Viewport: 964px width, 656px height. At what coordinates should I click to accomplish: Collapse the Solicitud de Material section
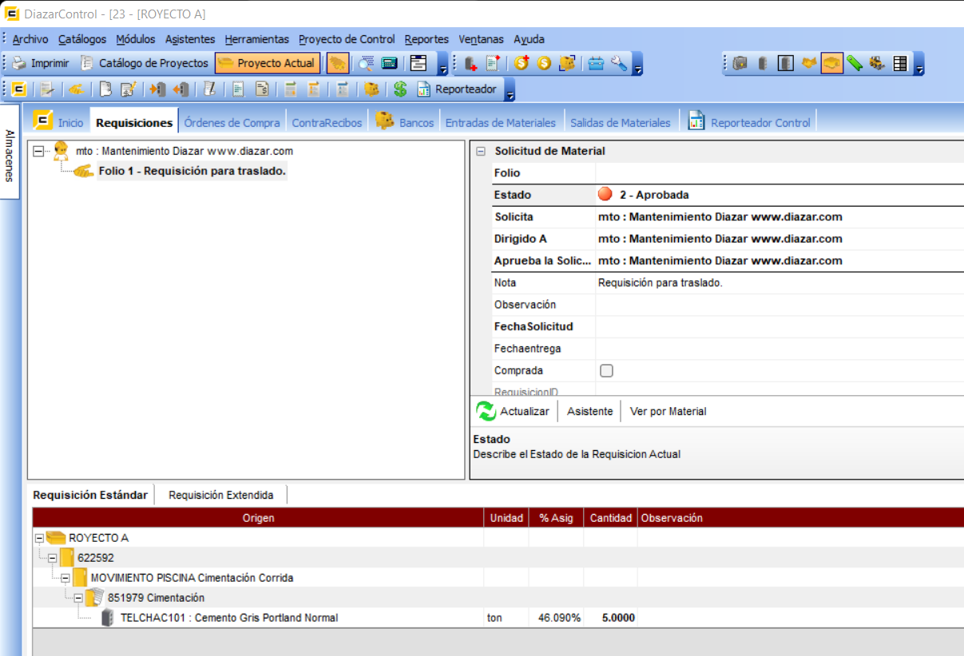click(x=481, y=151)
